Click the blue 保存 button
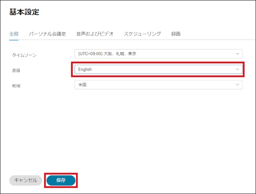Screen dimensions: 256x194 pyautogui.click(x=61, y=180)
